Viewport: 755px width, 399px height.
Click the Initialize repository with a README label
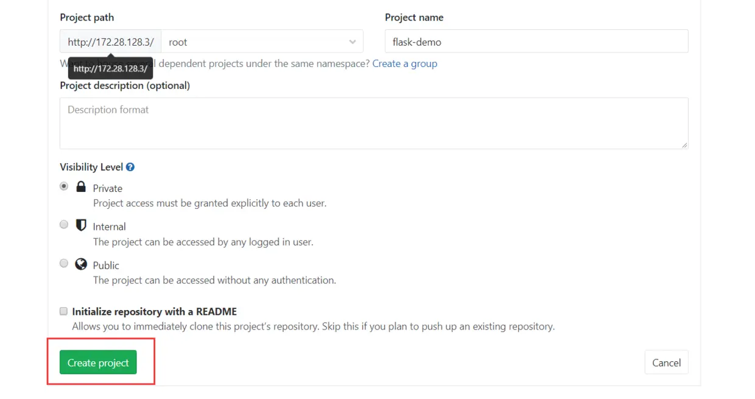click(154, 311)
